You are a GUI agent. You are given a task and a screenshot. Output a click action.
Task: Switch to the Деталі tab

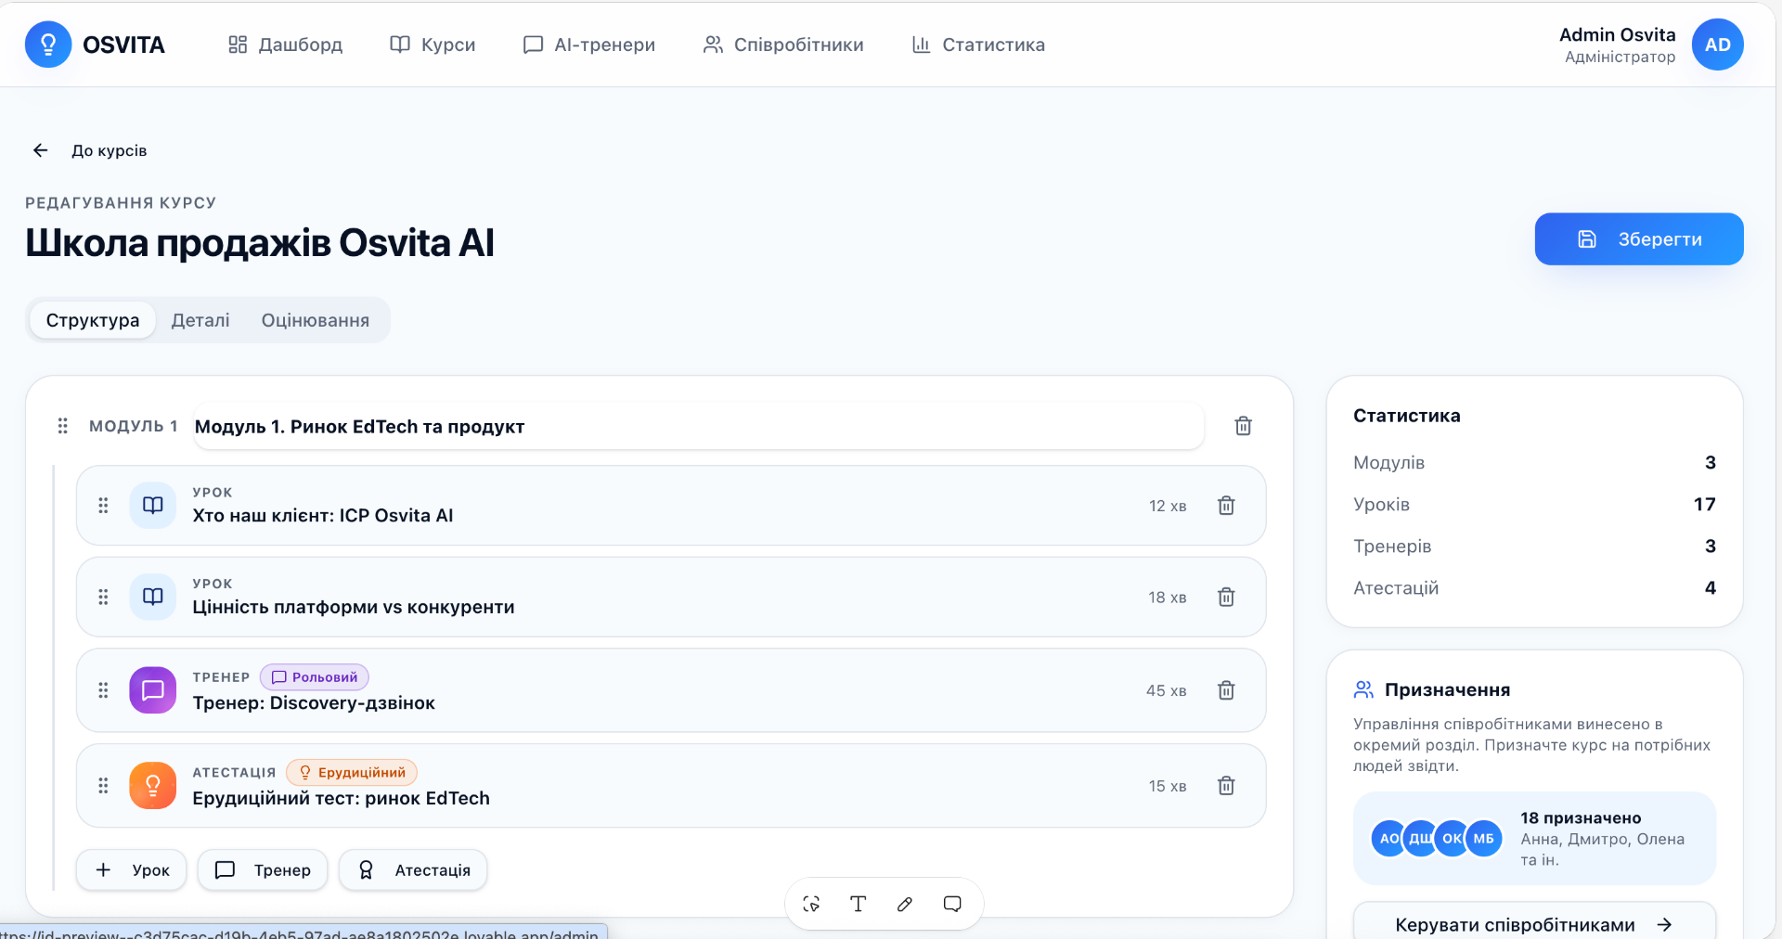coord(200,320)
